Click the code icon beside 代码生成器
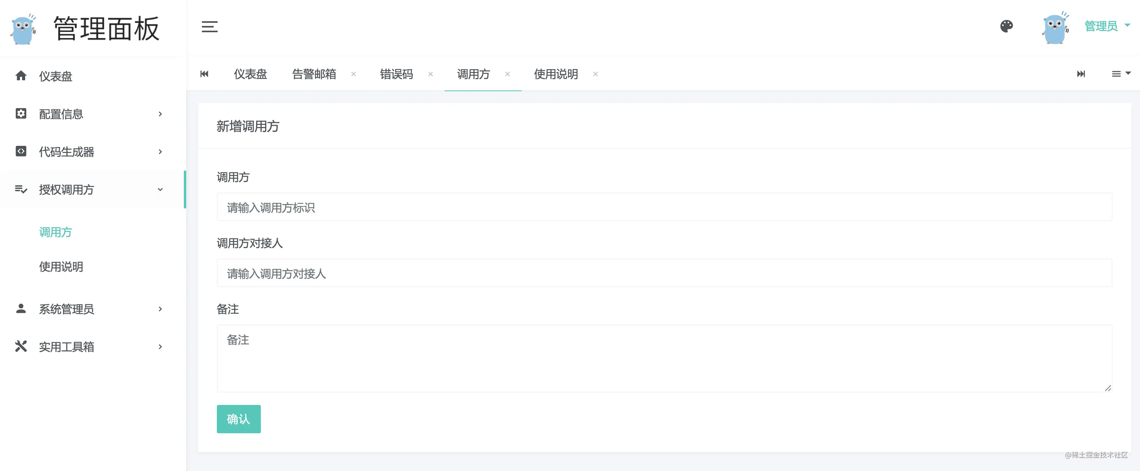This screenshot has width=1140, height=471. [21, 151]
